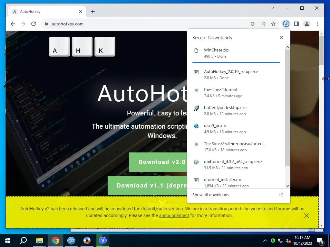Click the muted volume tray icon
Screen dimensions: 330x247
(x=288, y=241)
